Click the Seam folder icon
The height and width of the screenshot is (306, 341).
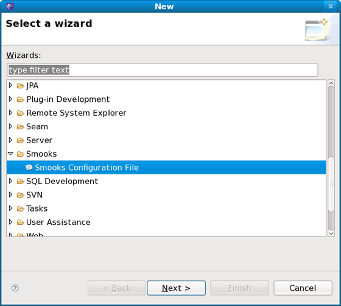(21, 127)
